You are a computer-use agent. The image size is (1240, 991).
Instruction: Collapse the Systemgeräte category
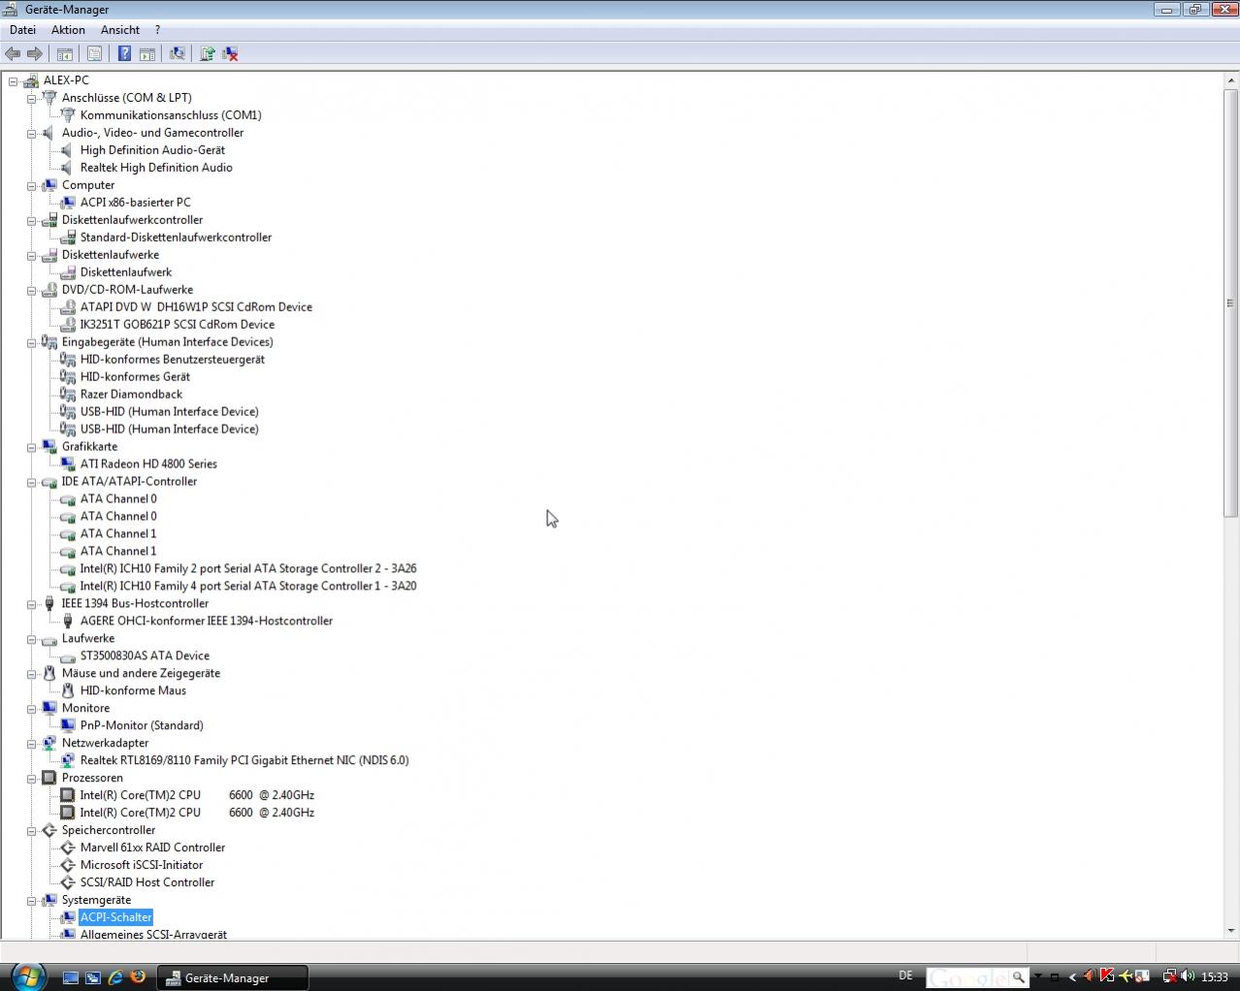pyautogui.click(x=31, y=900)
